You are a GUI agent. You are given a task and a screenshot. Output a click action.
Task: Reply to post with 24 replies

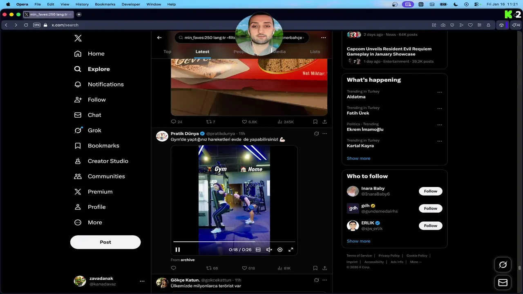coord(177,122)
